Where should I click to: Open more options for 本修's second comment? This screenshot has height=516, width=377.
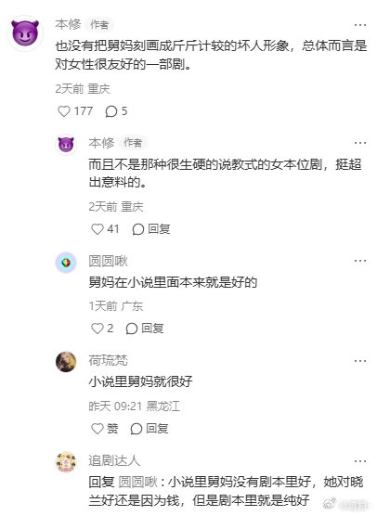click(360, 143)
